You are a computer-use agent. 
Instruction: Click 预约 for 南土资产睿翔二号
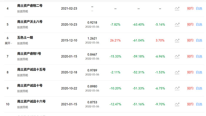tap(190, 9)
